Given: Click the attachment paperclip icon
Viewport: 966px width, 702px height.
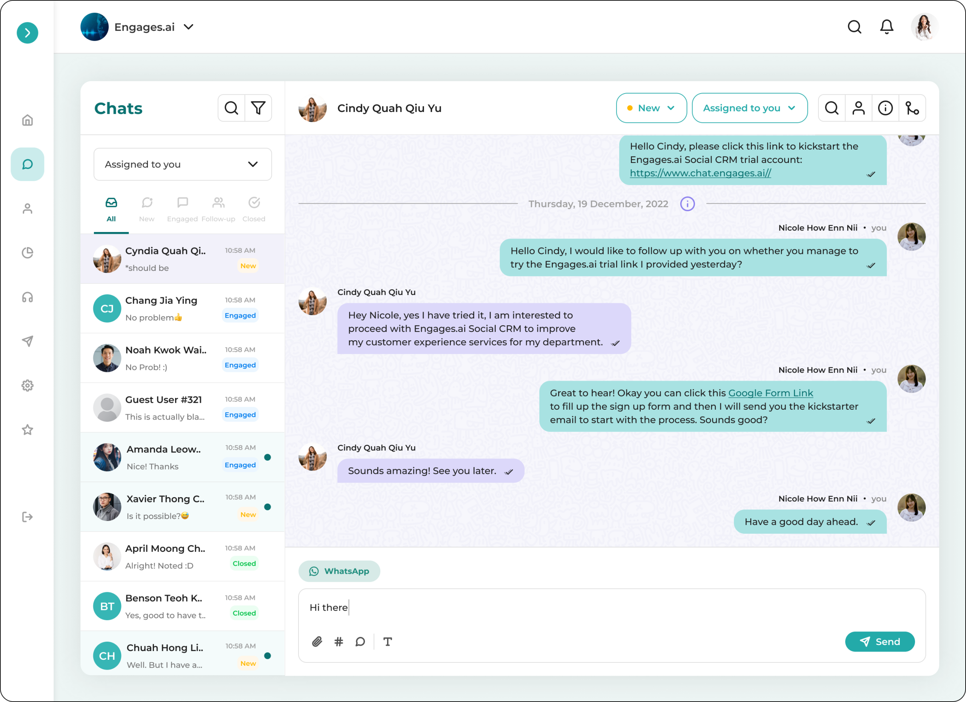Looking at the screenshot, I should click(x=317, y=642).
